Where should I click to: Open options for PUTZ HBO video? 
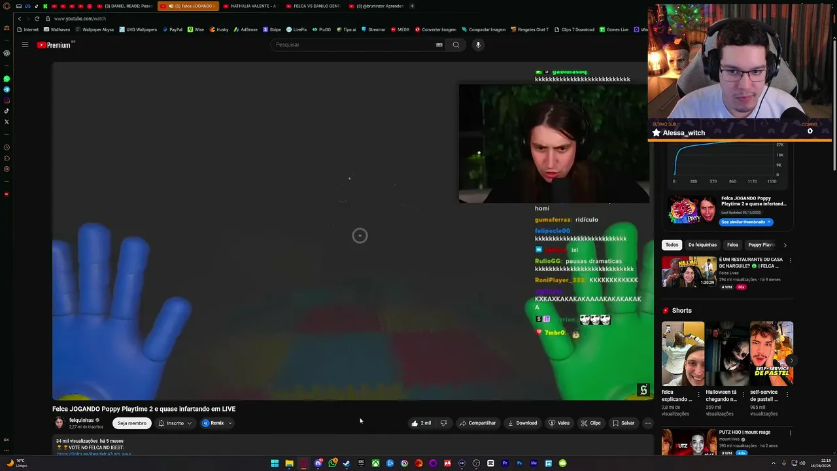[x=790, y=433]
